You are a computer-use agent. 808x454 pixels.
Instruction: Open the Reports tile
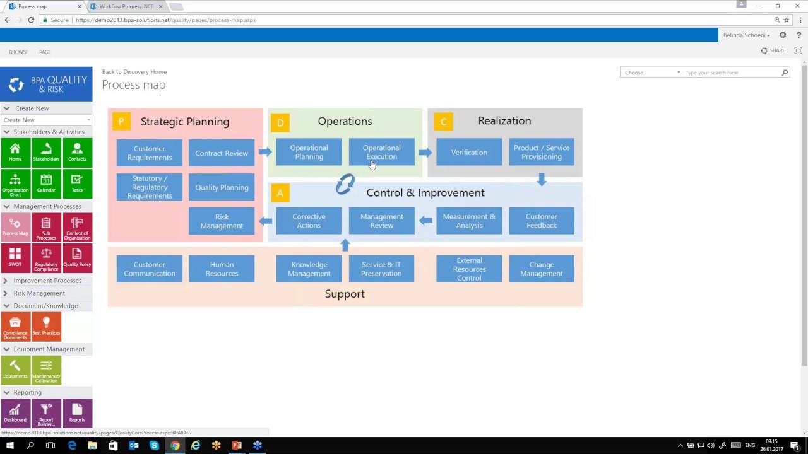pyautogui.click(x=77, y=413)
